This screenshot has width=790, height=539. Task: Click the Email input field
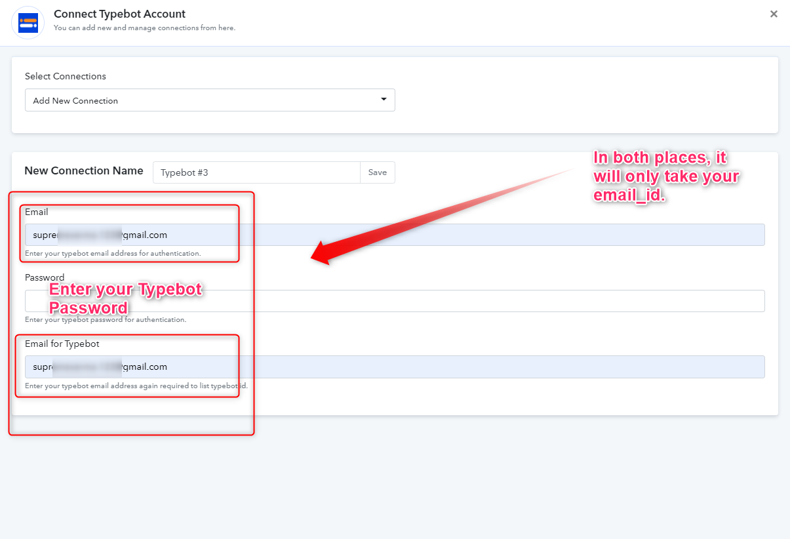click(395, 235)
